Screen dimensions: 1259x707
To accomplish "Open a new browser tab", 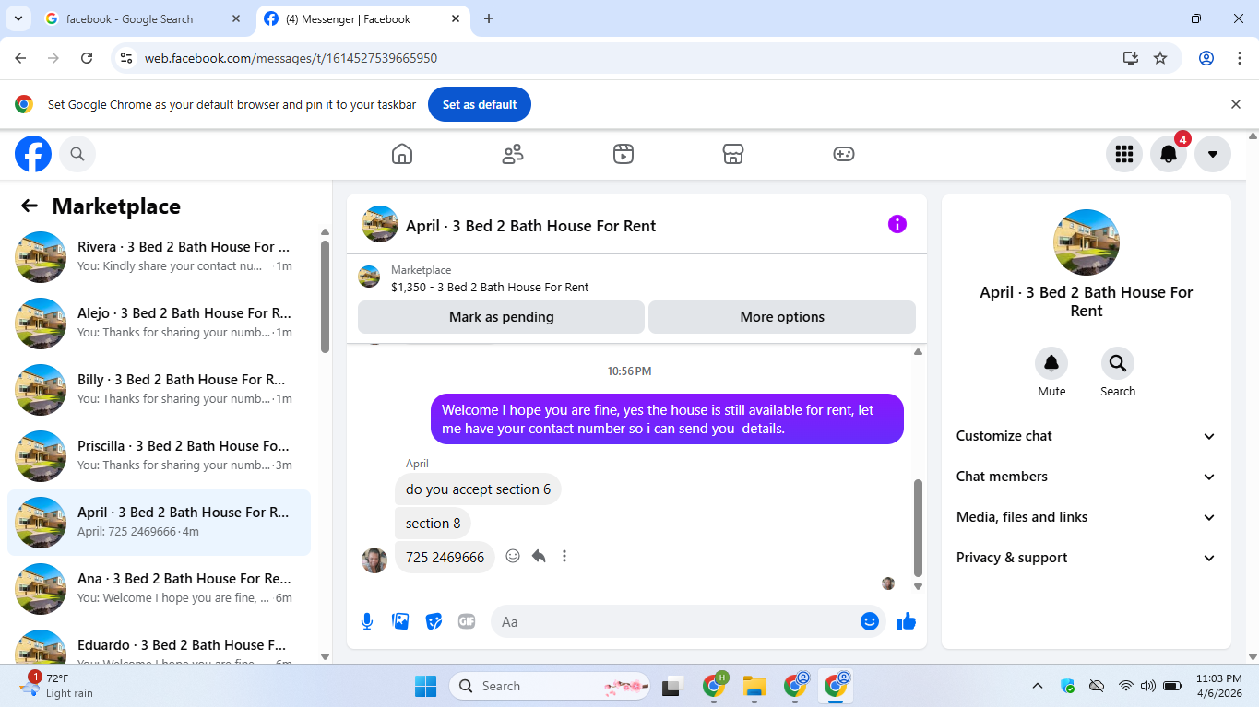I will click(489, 18).
